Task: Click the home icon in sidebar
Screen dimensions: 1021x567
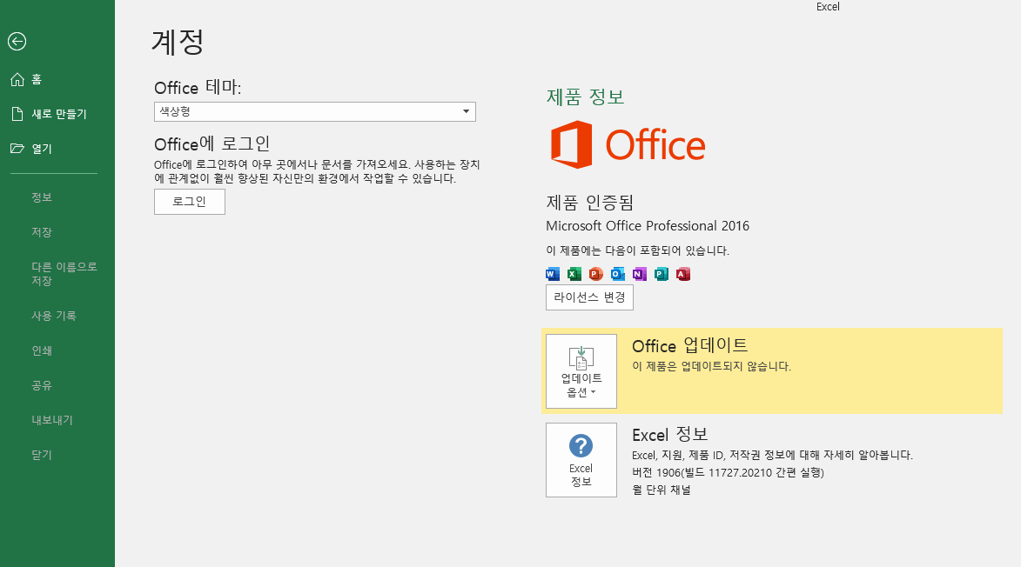Action: pyautogui.click(x=17, y=79)
